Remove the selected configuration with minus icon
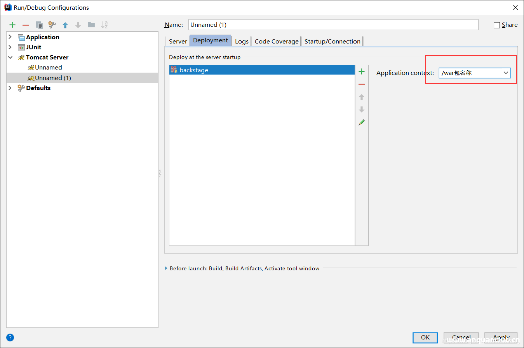524x348 pixels. click(26, 25)
